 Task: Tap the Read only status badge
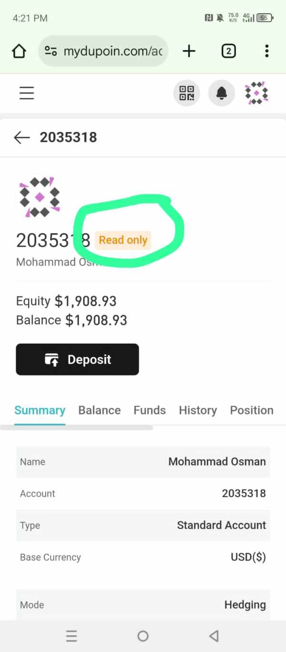pyautogui.click(x=123, y=240)
